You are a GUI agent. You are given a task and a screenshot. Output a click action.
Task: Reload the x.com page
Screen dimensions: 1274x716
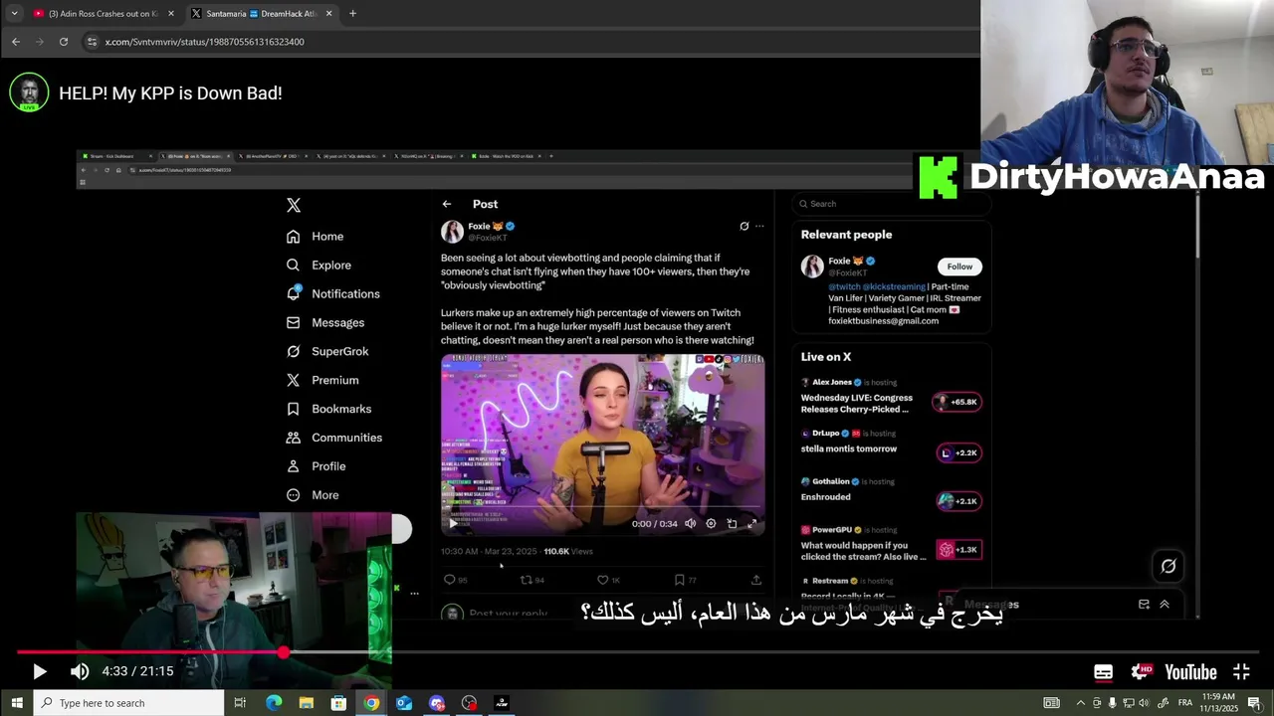coord(64,42)
